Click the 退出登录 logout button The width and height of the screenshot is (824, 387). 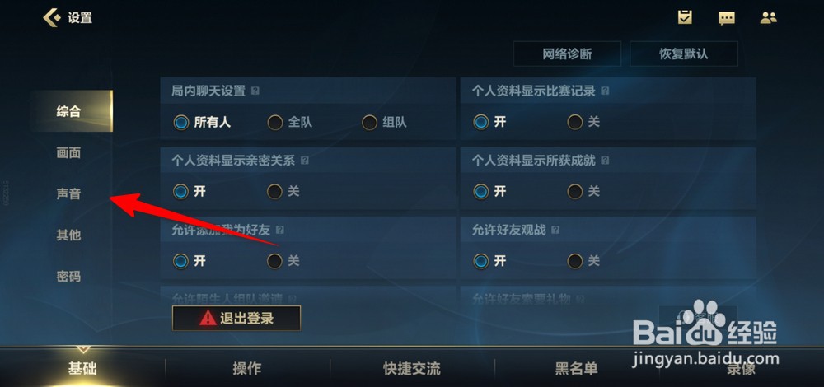click(x=236, y=318)
